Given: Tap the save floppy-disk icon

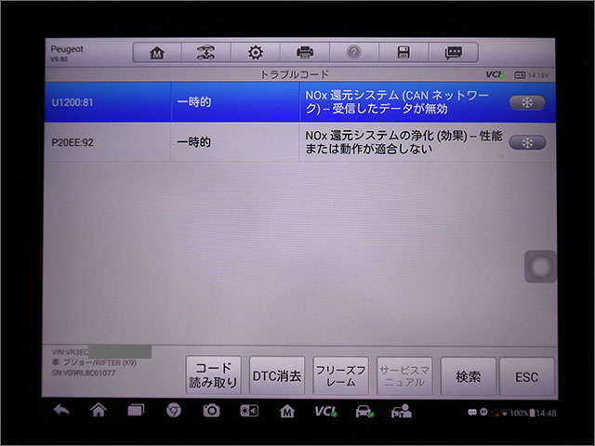Looking at the screenshot, I should click(403, 52).
